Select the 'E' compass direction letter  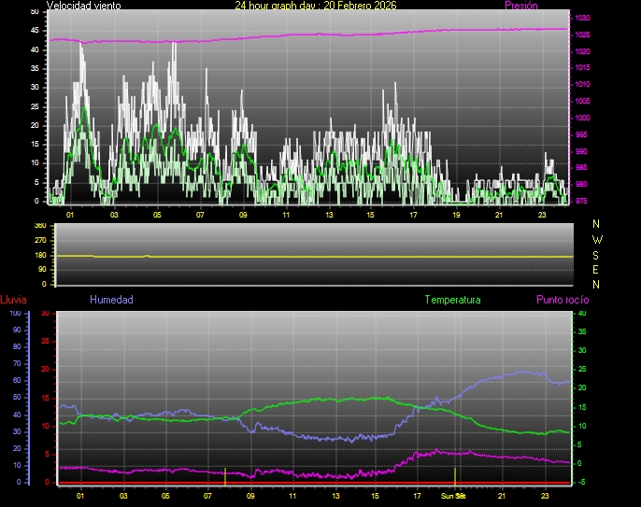(597, 270)
